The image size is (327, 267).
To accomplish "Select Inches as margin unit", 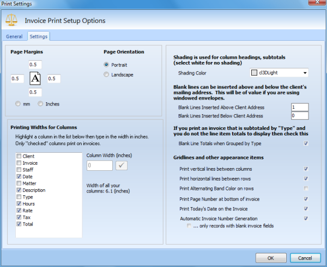I will [x=40, y=104].
